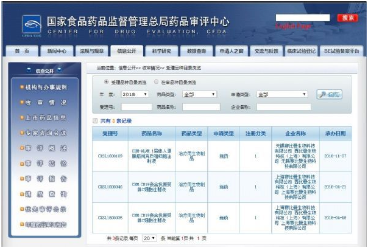Focus the 受理号 input field
Image resolution: width=368 pixels, height=248 pixels.
pyautogui.click(x=136, y=107)
